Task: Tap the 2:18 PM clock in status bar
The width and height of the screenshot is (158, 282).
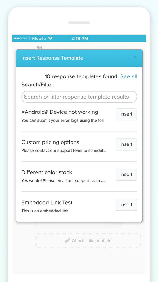Action: click(x=80, y=39)
